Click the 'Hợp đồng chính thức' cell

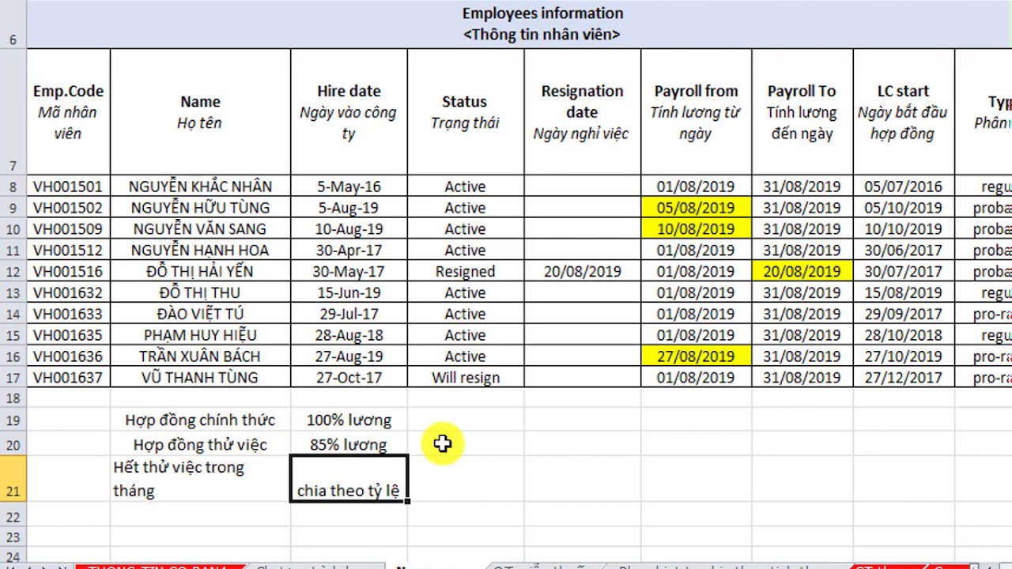200,420
